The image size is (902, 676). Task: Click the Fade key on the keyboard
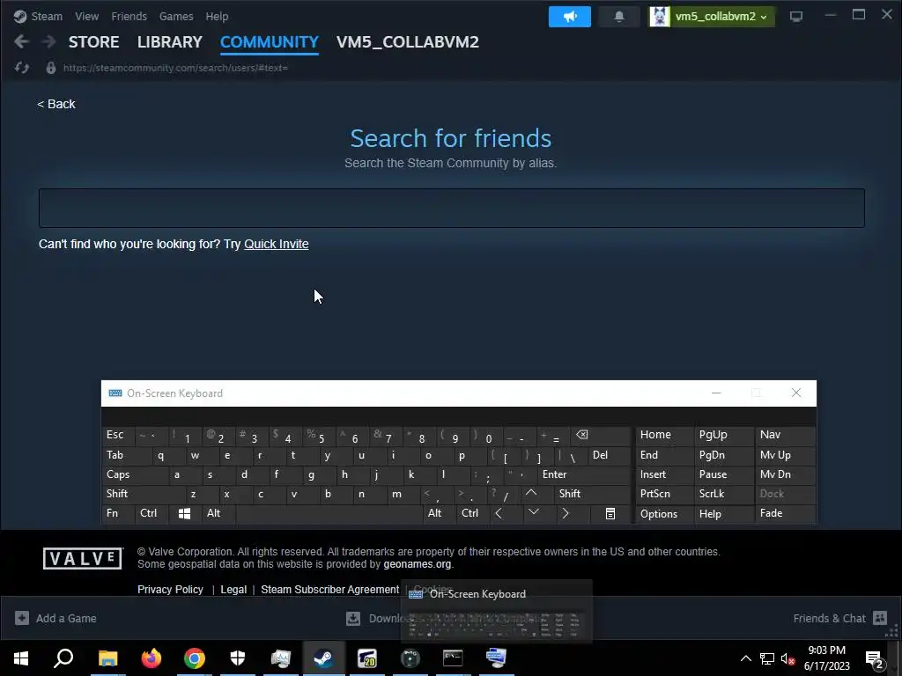pyautogui.click(x=785, y=513)
